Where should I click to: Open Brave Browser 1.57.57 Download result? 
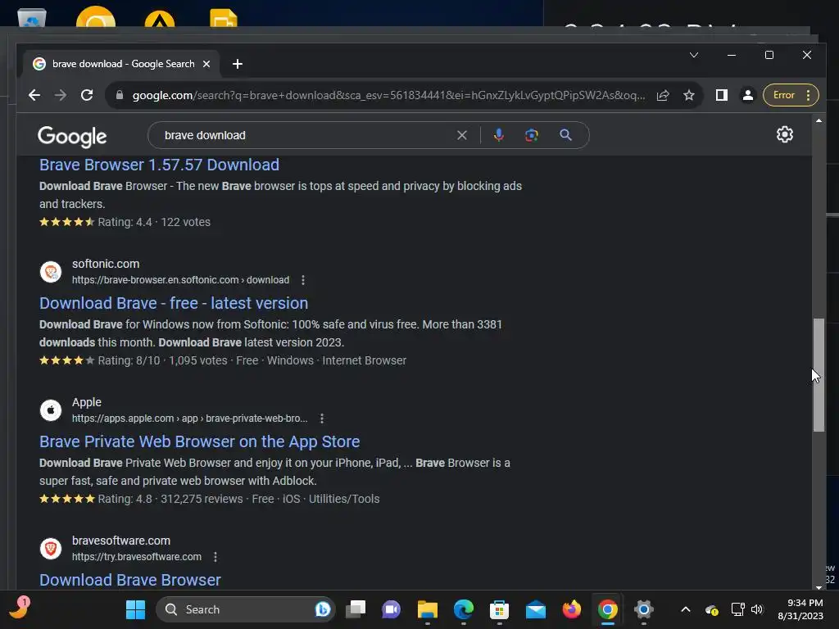tap(159, 165)
